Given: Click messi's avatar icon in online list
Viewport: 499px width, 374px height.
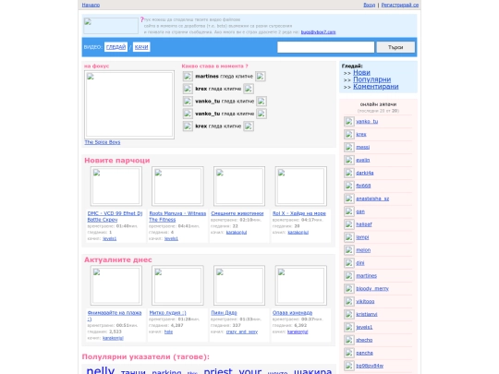Looking at the screenshot, I should point(348,147).
